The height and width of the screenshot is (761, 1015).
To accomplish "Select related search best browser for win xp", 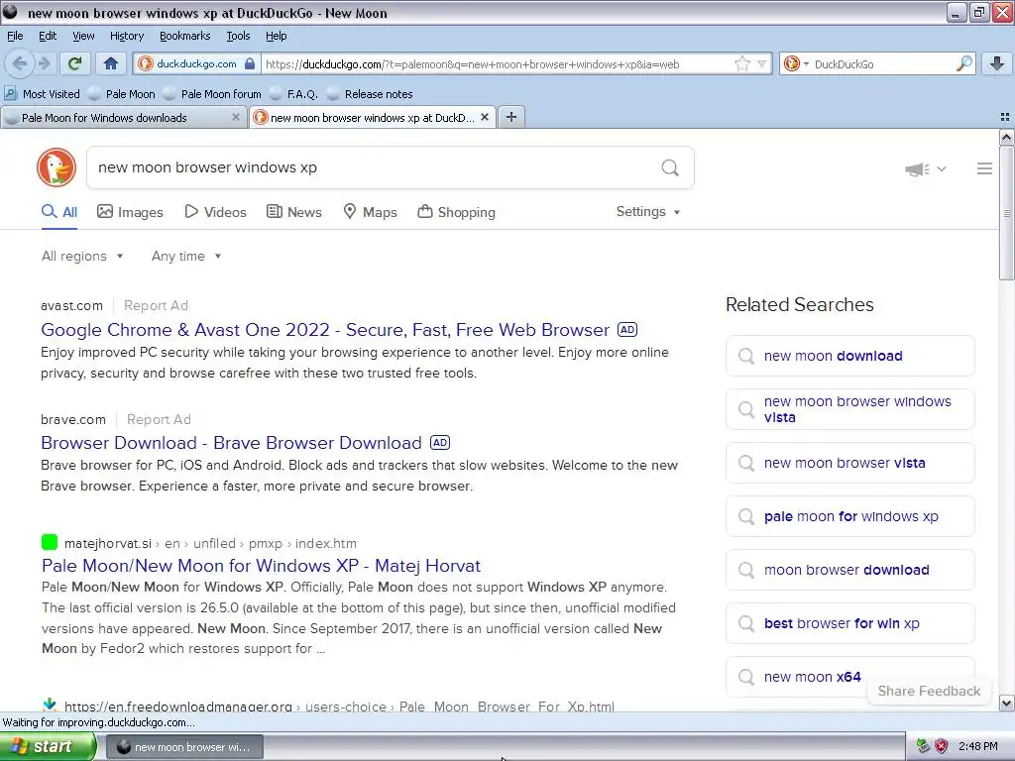I will (x=849, y=623).
